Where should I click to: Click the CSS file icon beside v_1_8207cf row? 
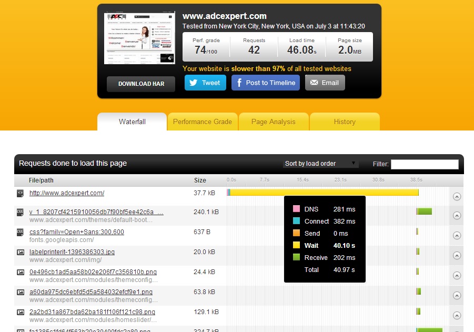pyautogui.click(x=20, y=212)
